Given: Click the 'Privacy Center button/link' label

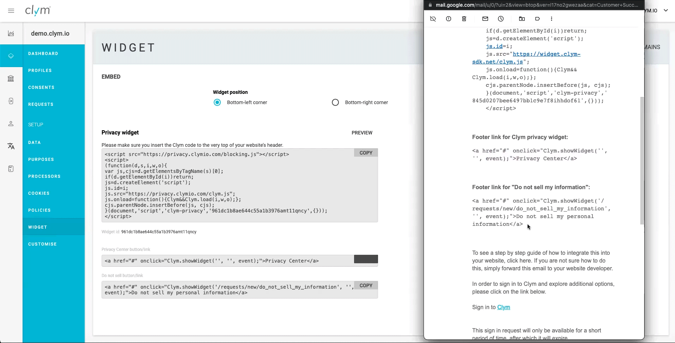Looking at the screenshot, I should tap(126, 249).
